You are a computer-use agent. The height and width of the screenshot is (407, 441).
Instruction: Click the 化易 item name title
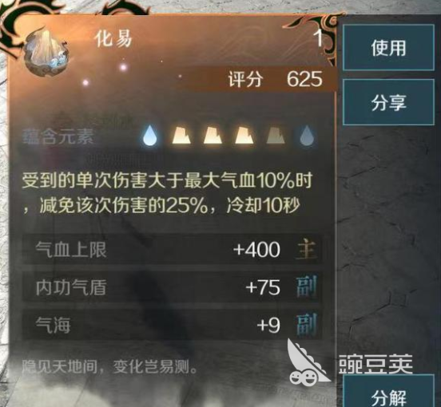tap(113, 39)
